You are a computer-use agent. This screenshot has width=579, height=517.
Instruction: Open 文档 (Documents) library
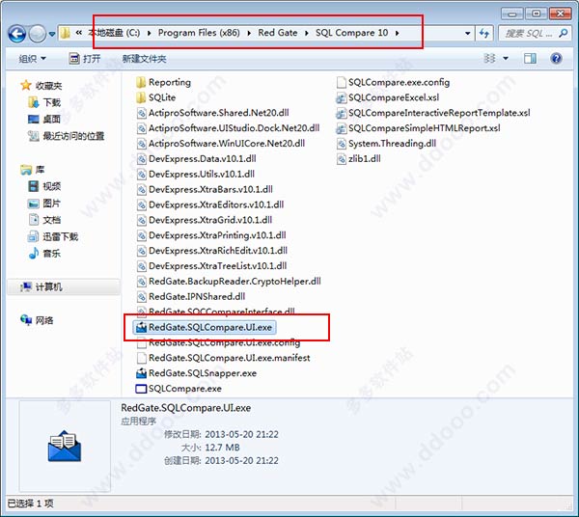(x=44, y=220)
